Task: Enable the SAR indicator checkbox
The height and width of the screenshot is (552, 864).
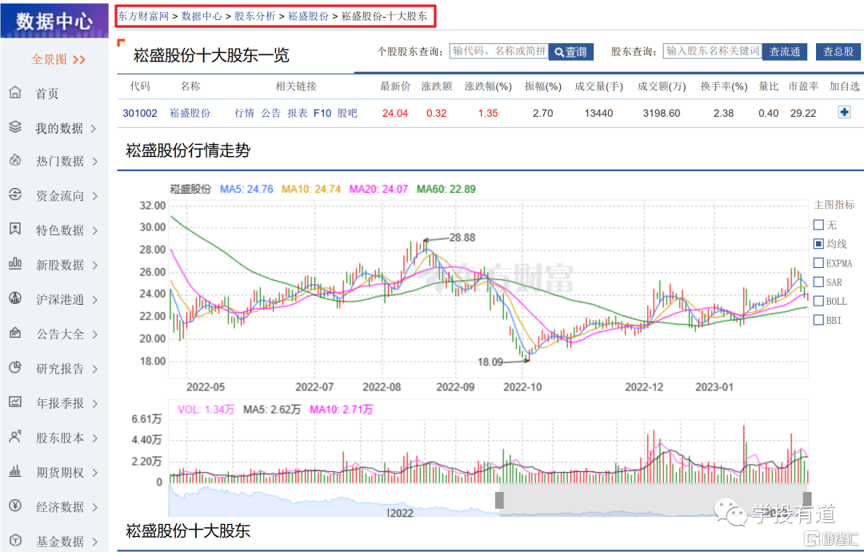Action: point(819,282)
